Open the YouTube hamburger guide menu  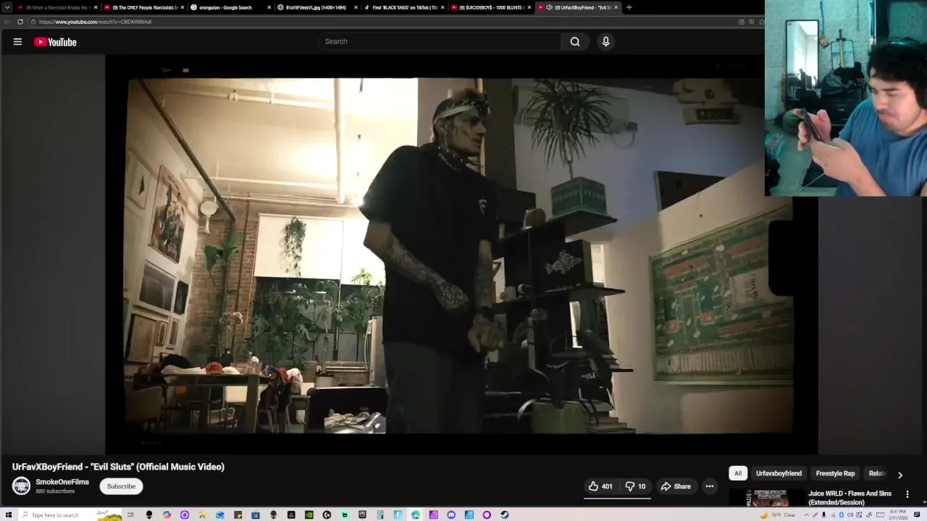17,42
